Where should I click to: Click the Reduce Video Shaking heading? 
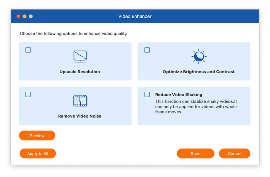(x=179, y=94)
